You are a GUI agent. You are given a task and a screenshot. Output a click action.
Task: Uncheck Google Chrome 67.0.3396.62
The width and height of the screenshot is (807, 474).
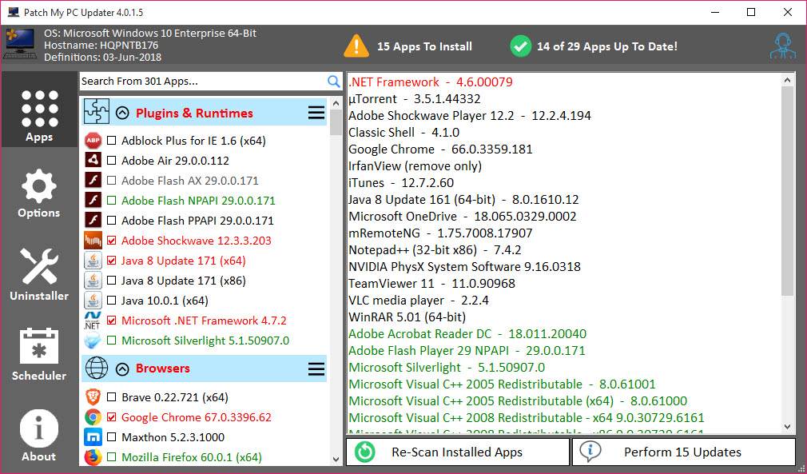point(112,417)
